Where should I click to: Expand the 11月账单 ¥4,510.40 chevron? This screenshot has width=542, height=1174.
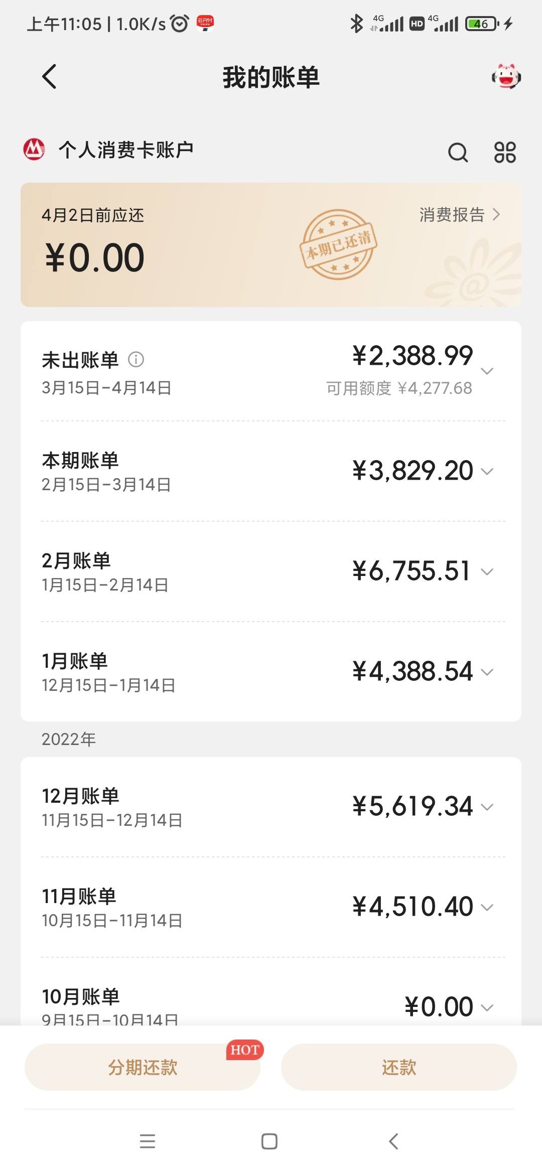coord(487,907)
